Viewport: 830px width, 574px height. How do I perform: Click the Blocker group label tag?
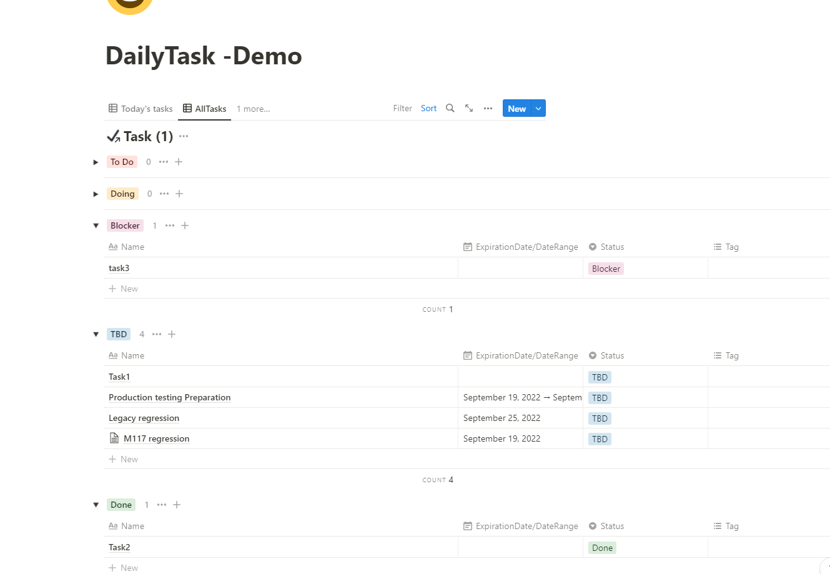pyautogui.click(x=125, y=225)
